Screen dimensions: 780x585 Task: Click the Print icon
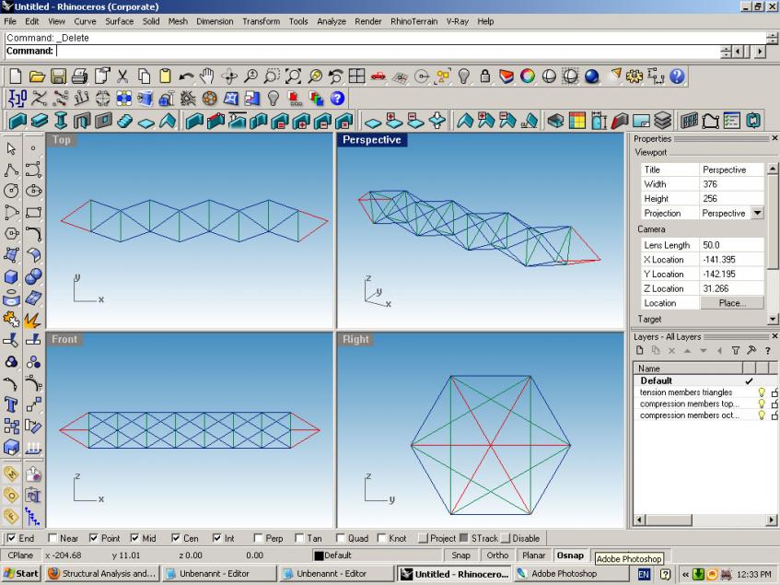[x=79, y=76]
